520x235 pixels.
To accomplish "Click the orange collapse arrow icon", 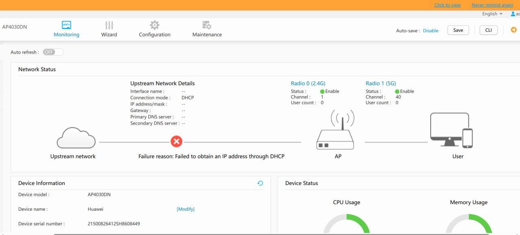I will coord(513,30).
